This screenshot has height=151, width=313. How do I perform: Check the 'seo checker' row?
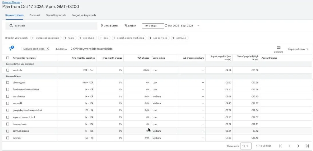[8, 96]
